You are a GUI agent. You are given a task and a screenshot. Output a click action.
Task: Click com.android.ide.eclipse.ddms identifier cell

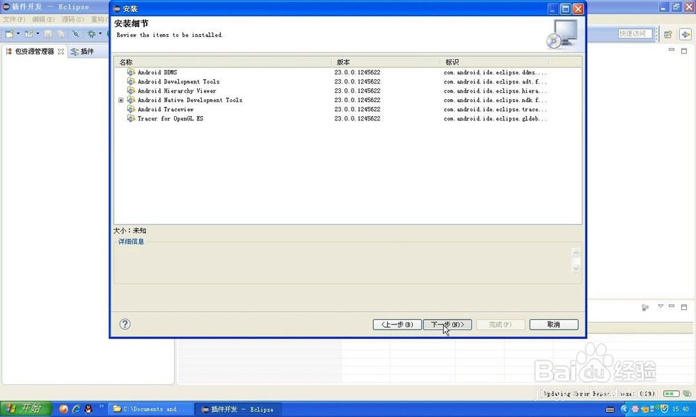coord(495,72)
